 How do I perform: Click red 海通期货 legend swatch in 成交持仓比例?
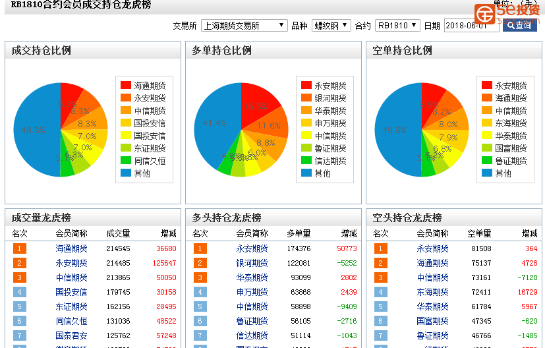click(x=126, y=85)
